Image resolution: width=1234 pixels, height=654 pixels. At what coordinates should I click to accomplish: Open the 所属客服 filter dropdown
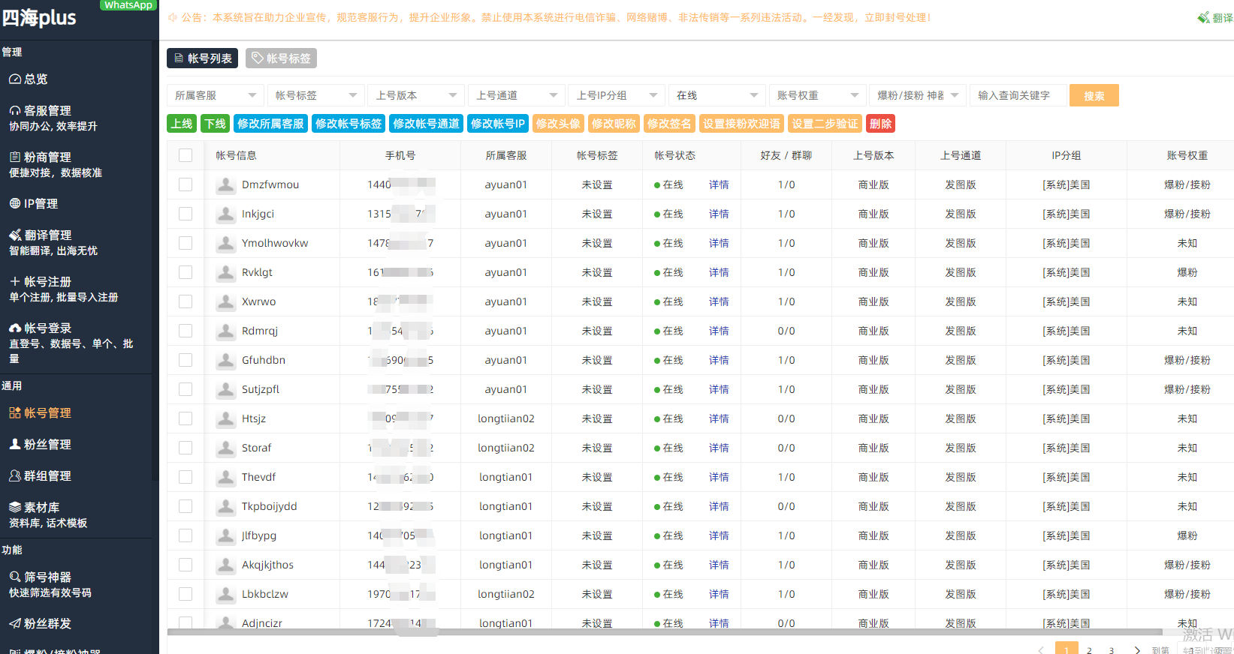pyautogui.click(x=216, y=95)
